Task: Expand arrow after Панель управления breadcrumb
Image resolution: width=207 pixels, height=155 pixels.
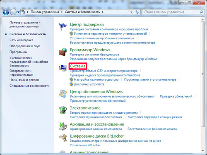Action: (62, 12)
